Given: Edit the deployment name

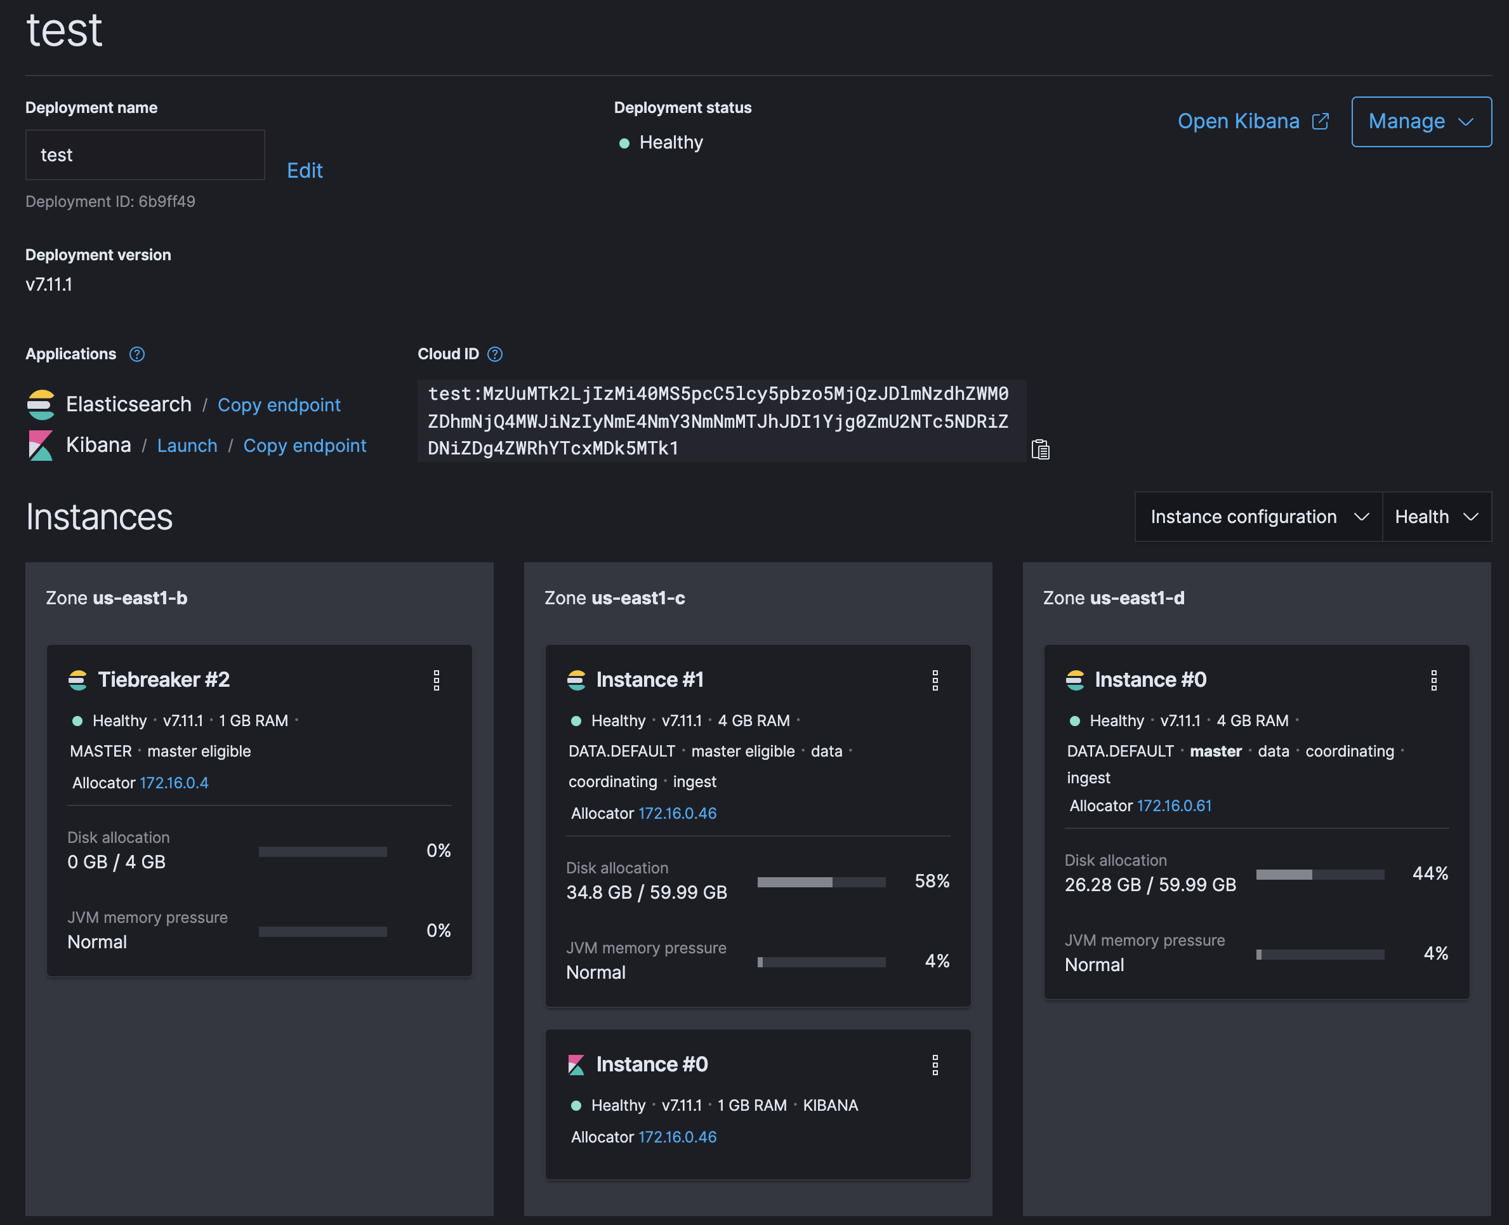Looking at the screenshot, I should 305,170.
